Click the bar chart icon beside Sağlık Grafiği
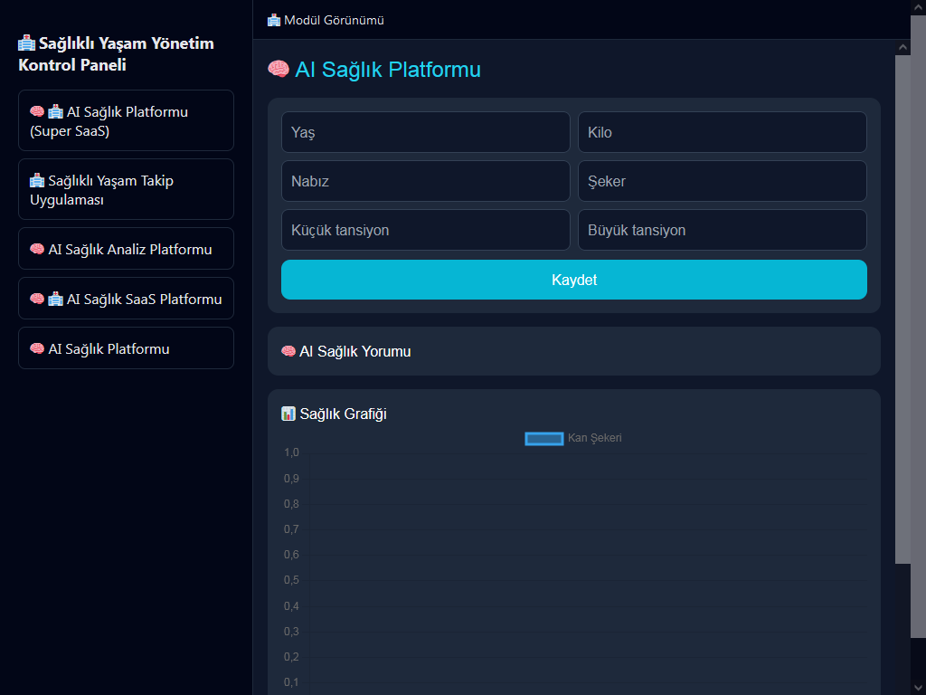The width and height of the screenshot is (926, 695). 288,414
